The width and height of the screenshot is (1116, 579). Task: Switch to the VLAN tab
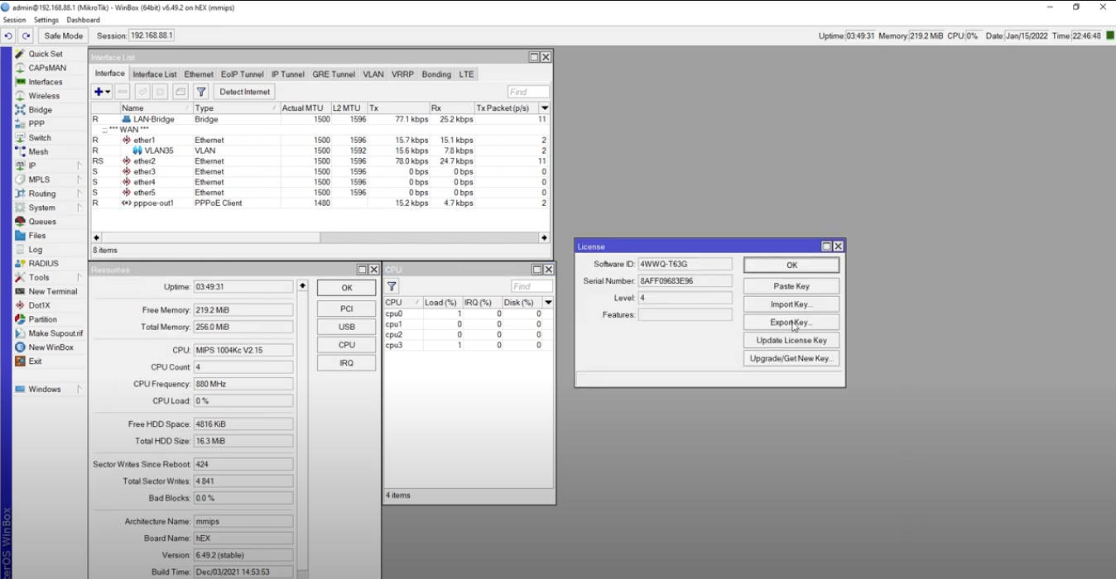click(x=373, y=74)
